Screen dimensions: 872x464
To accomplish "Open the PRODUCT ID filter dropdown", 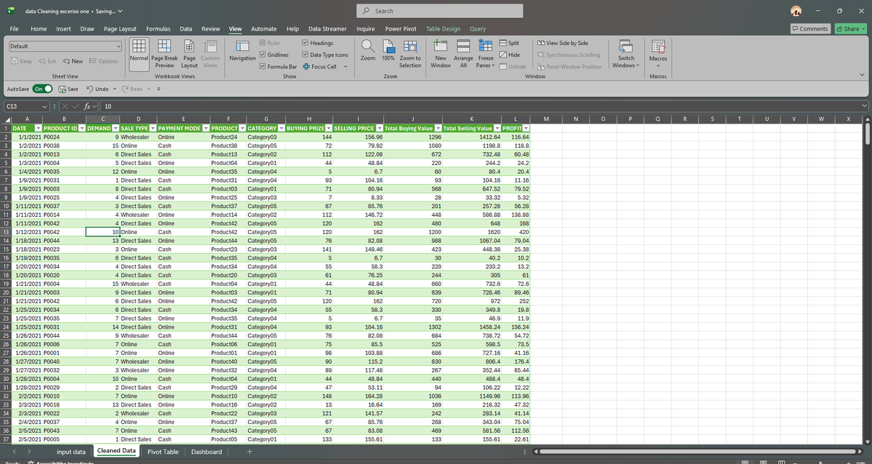I will point(81,129).
